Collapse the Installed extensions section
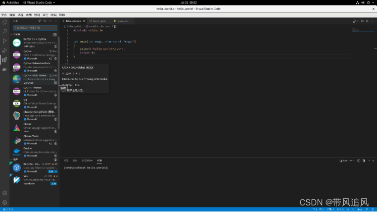 (x=11, y=34)
